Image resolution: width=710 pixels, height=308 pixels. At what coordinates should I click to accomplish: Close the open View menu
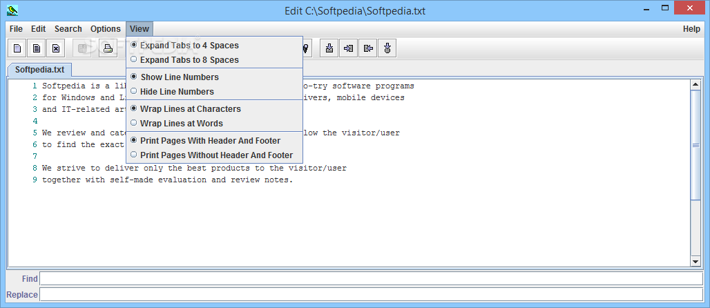(x=140, y=29)
